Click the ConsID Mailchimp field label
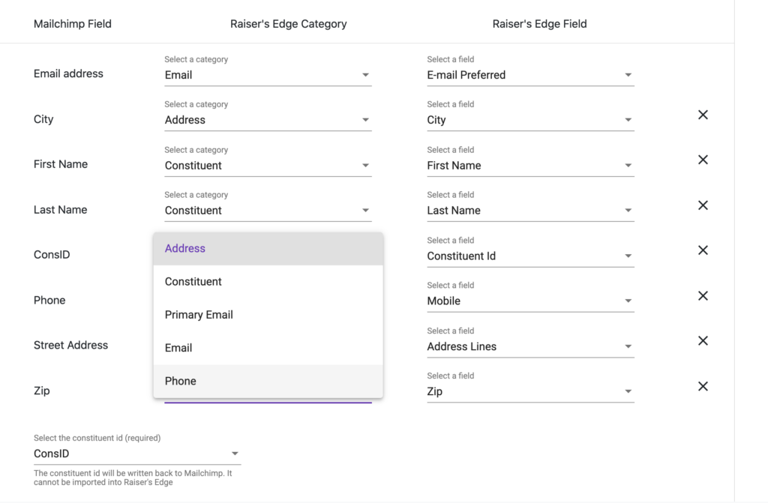 pyautogui.click(x=52, y=255)
